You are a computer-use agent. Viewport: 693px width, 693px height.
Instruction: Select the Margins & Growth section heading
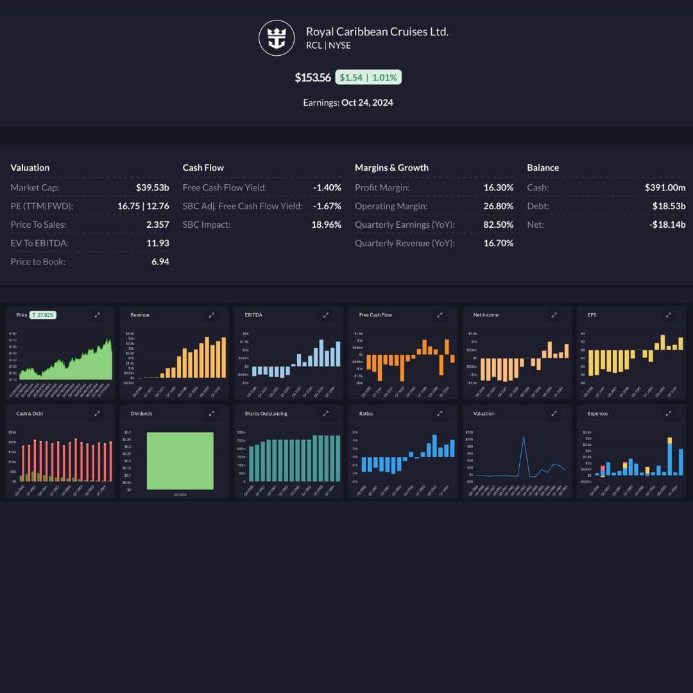point(391,167)
